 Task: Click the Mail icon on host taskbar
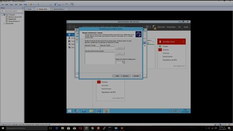(74, 128)
